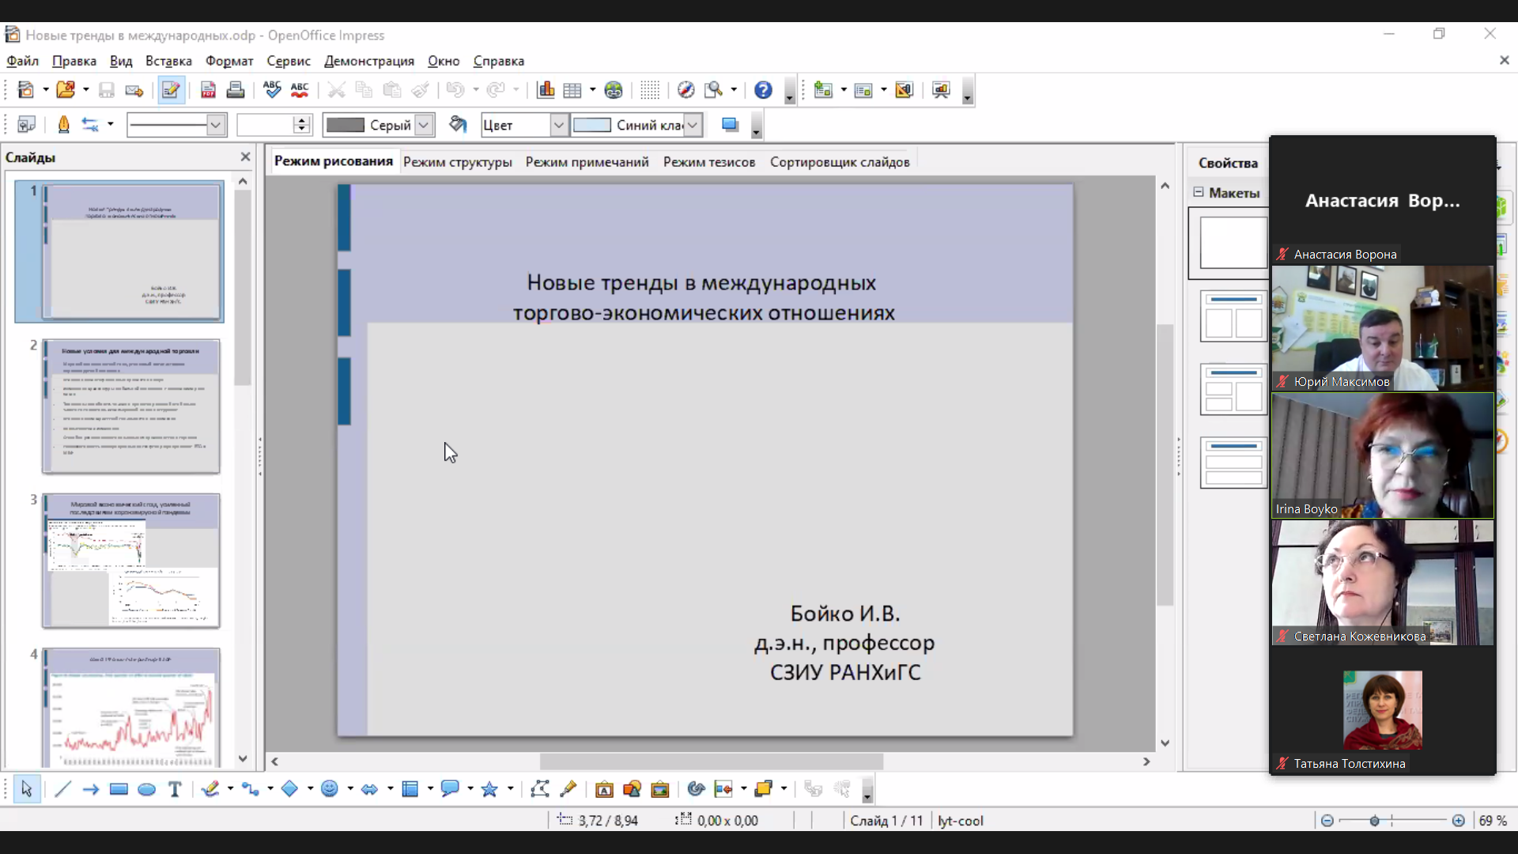Click the Symbol Shapes smiley icon
The height and width of the screenshot is (854, 1518).
point(330,789)
